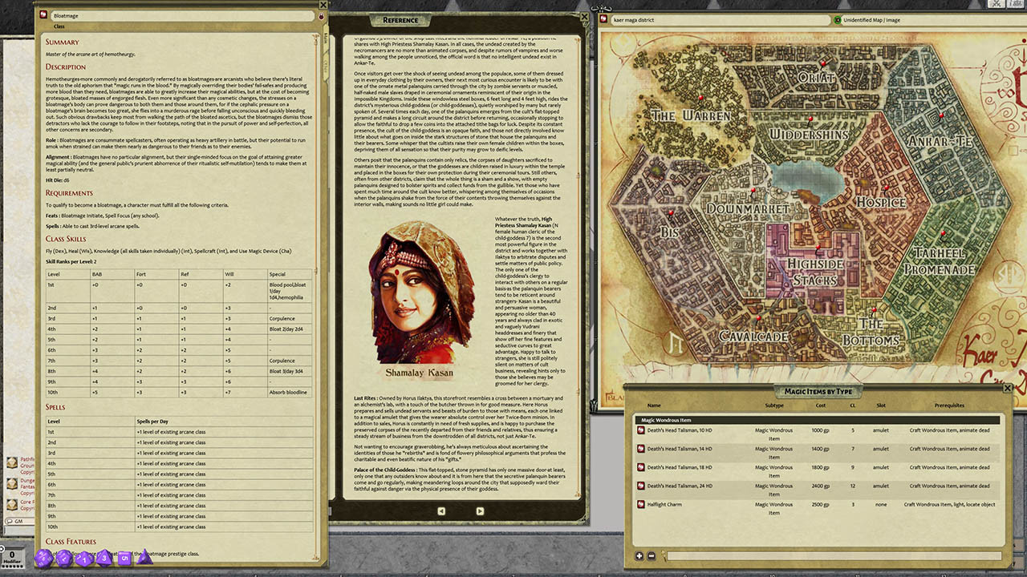The width and height of the screenshot is (1027, 577).
Task: Click the Magic Items filter text field
Action: tap(830, 556)
